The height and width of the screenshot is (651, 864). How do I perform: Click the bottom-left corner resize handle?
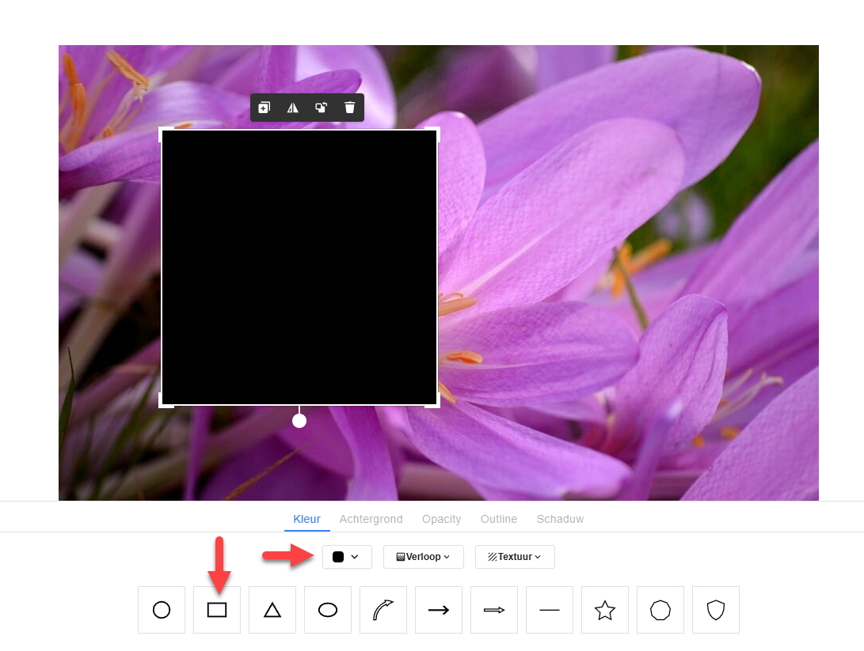(x=162, y=404)
